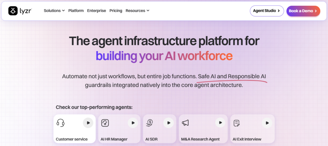Play the AI SDR agent demo
The height and width of the screenshot is (146, 328).
click(168, 123)
